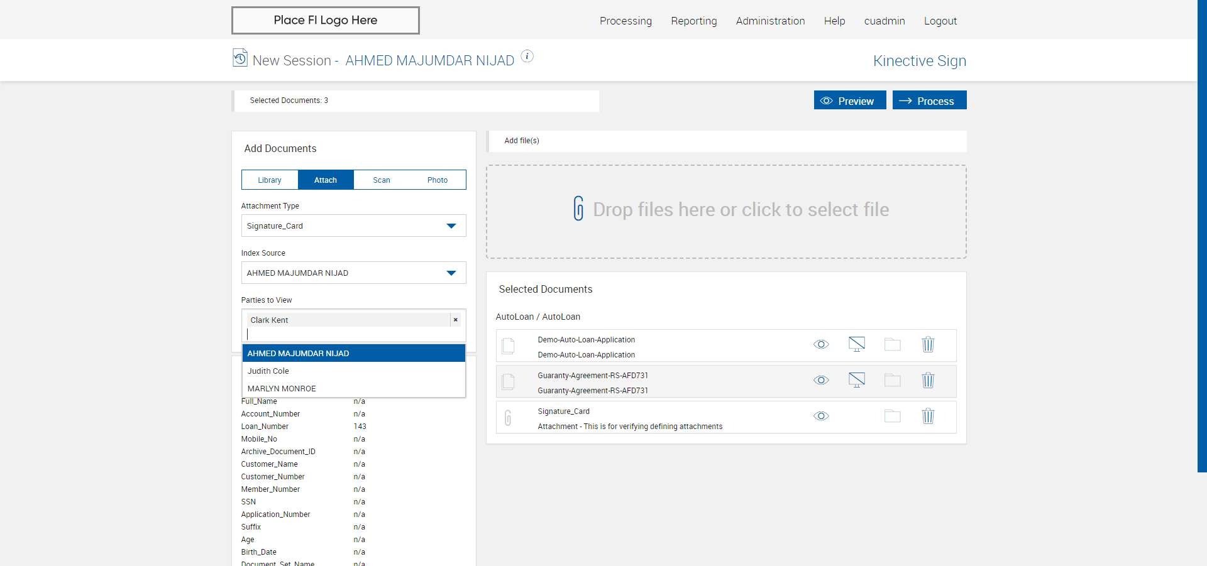Open the folder icon for Signature_Card attachment
Image resolution: width=1207 pixels, height=566 pixels.
[x=892, y=416]
